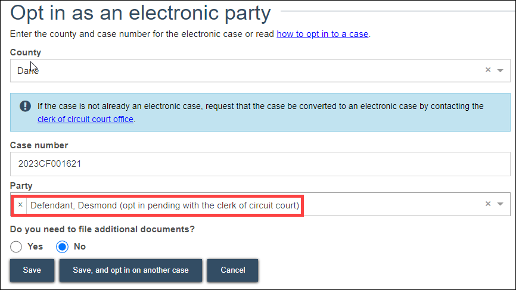Screen dimensions: 516x290
Task: Click Save, and opt in on another case
Action: pyautogui.click(x=130, y=270)
